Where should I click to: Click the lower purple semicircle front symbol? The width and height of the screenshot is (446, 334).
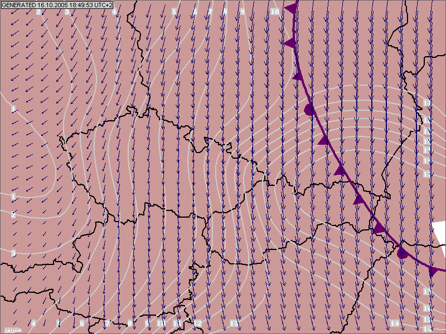tap(402, 252)
